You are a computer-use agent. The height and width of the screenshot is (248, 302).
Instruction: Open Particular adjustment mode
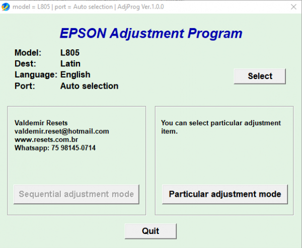(225, 194)
